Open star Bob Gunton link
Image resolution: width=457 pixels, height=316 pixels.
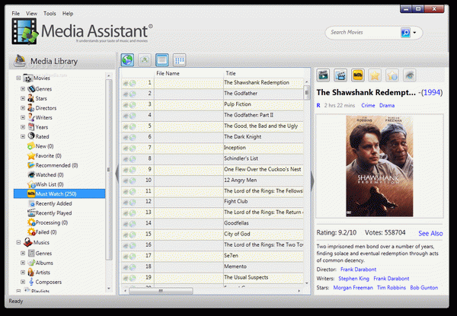click(x=423, y=288)
